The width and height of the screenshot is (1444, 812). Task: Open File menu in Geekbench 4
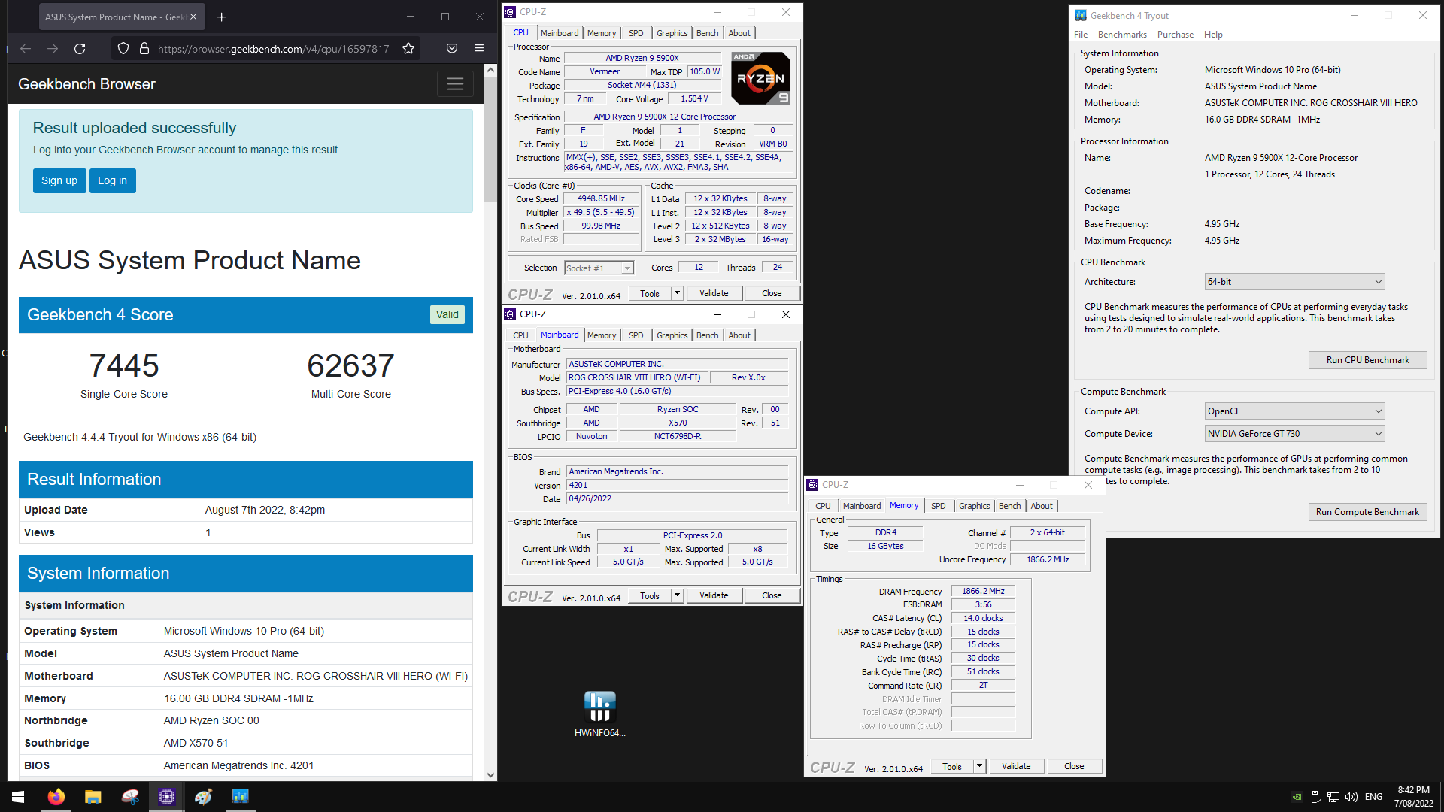click(x=1081, y=35)
